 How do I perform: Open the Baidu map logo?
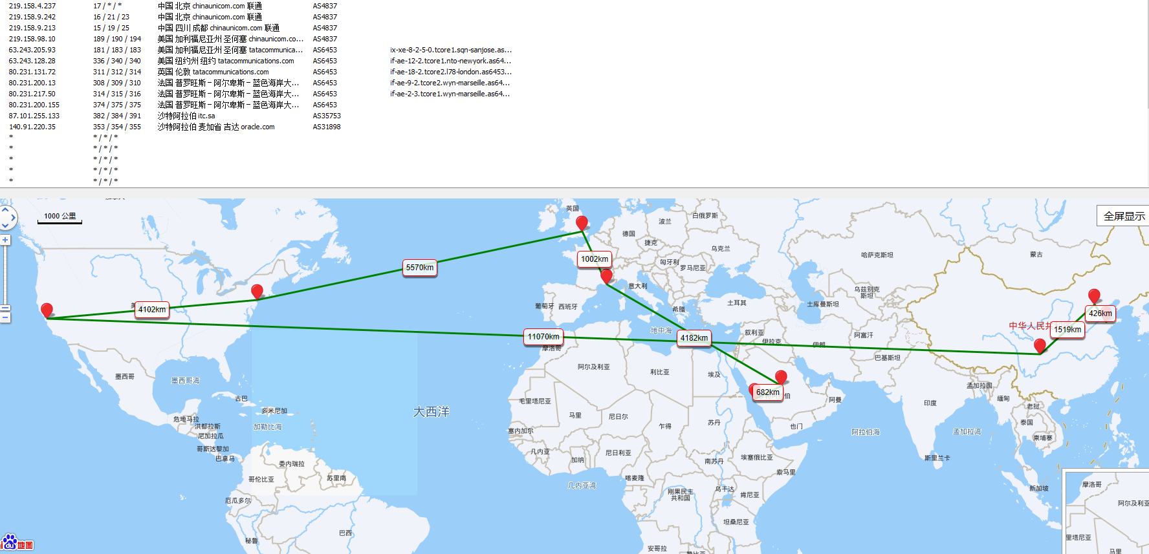17,543
